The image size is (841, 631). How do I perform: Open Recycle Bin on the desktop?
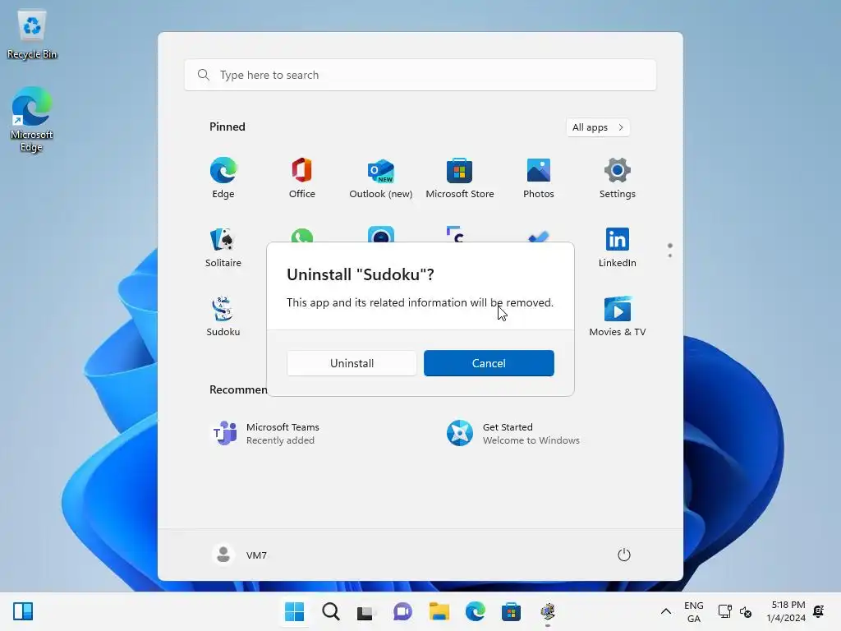pos(32,35)
